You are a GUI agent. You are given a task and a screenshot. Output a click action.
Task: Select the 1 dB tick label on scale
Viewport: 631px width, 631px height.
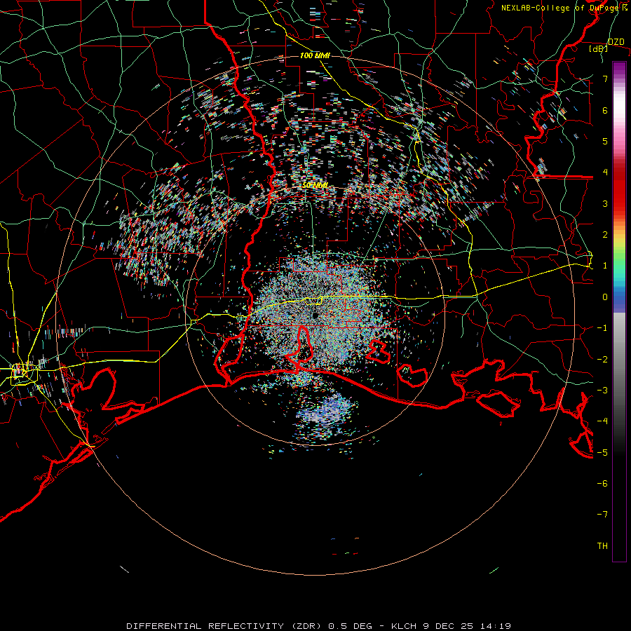pos(605,266)
